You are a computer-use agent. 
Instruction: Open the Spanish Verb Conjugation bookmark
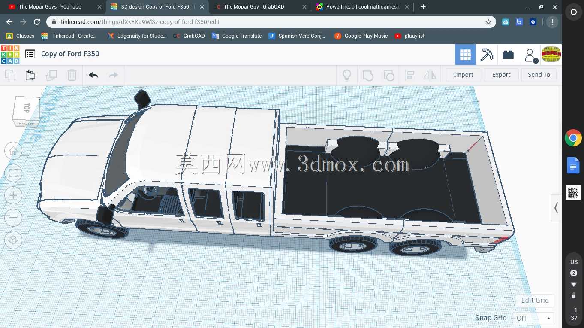[297, 36]
